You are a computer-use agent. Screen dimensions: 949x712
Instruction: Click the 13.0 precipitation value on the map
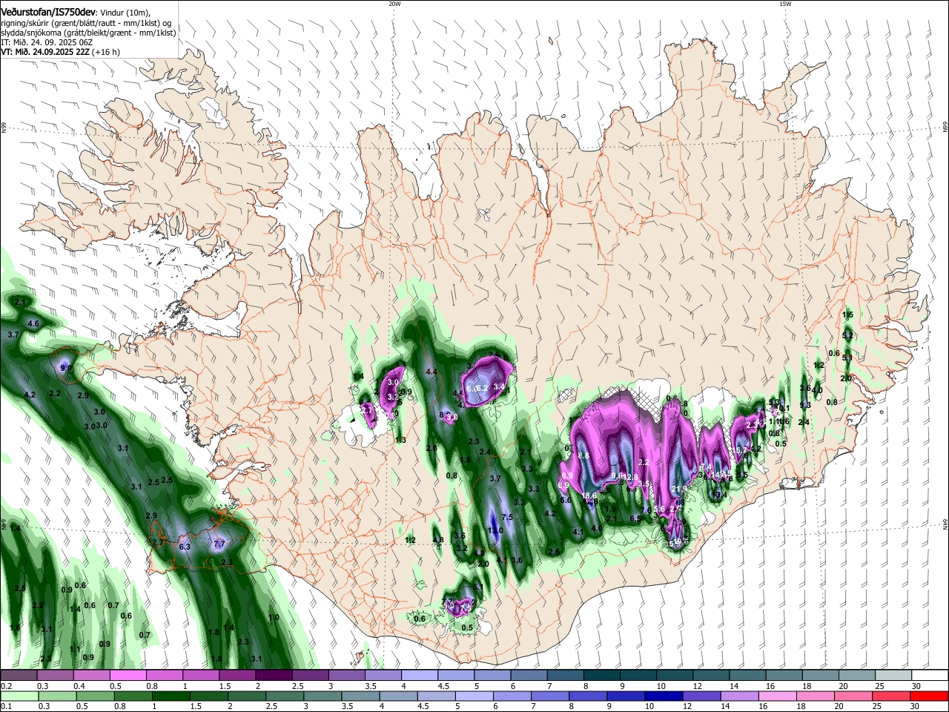(495, 530)
